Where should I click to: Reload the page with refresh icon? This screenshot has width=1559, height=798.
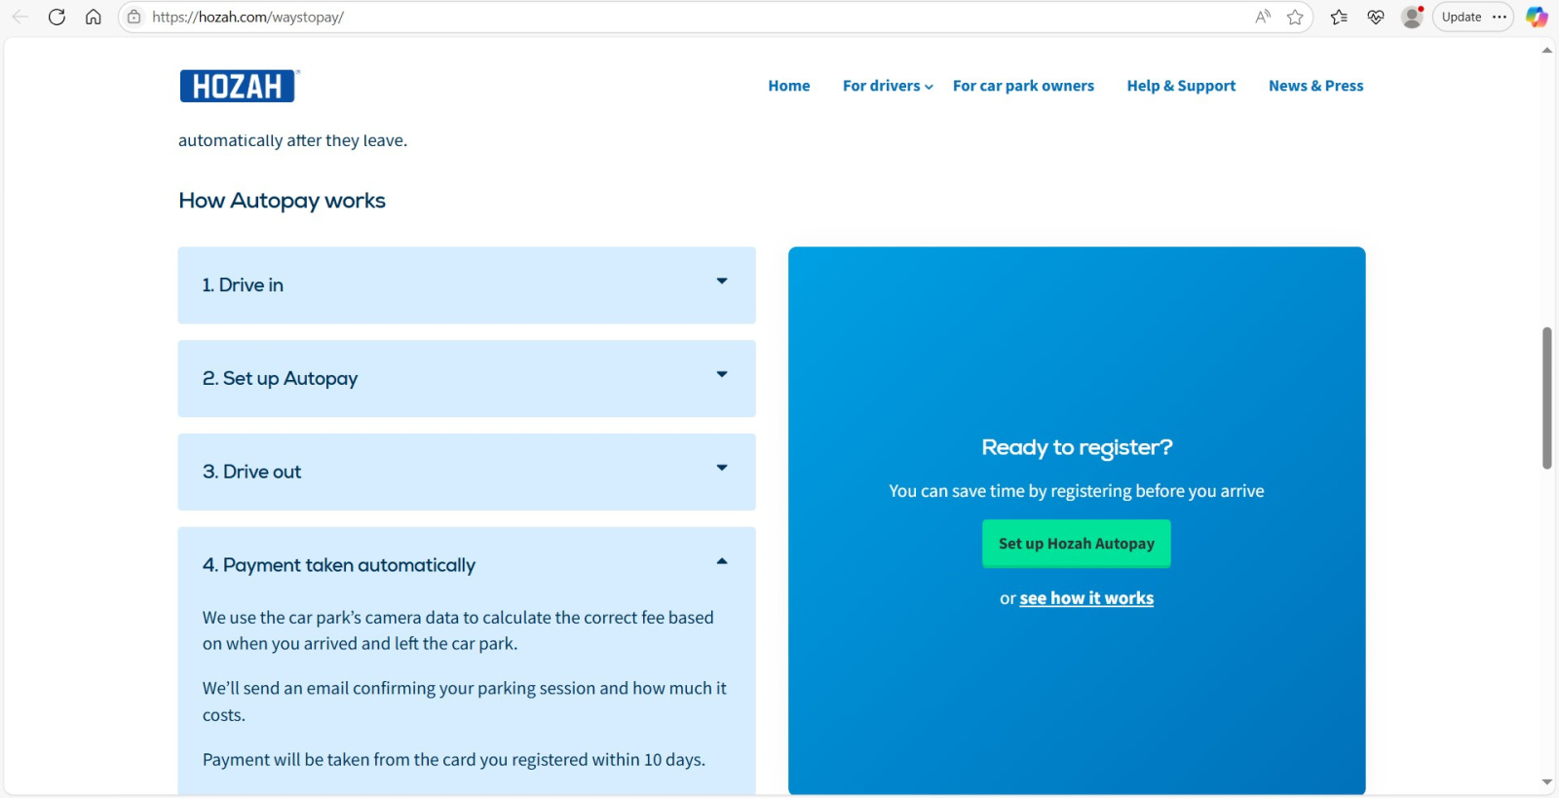(x=57, y=17)
